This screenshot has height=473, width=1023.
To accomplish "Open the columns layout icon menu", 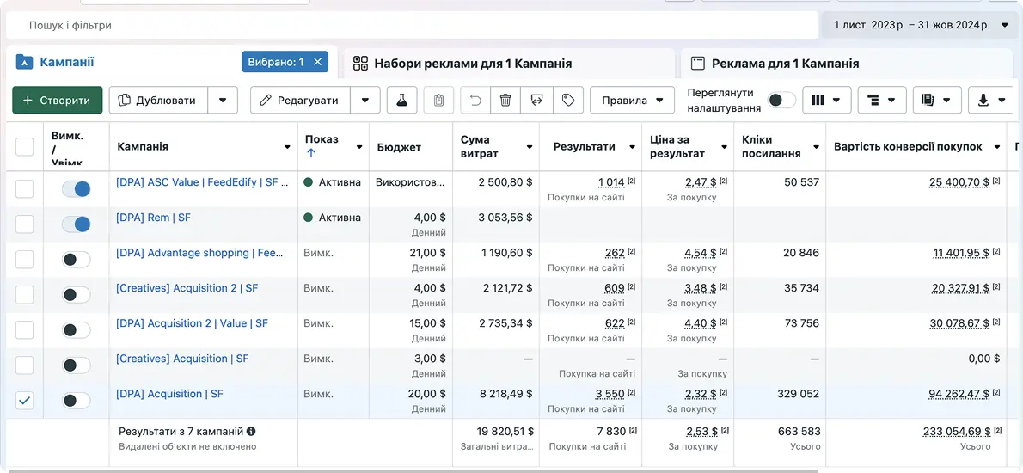I will pyautogui.click(x=826, y=101).
